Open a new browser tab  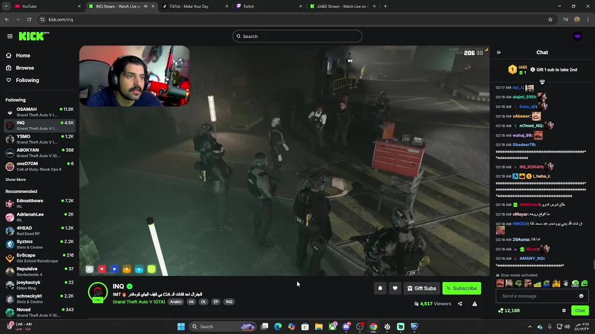[x=385, y=6]
